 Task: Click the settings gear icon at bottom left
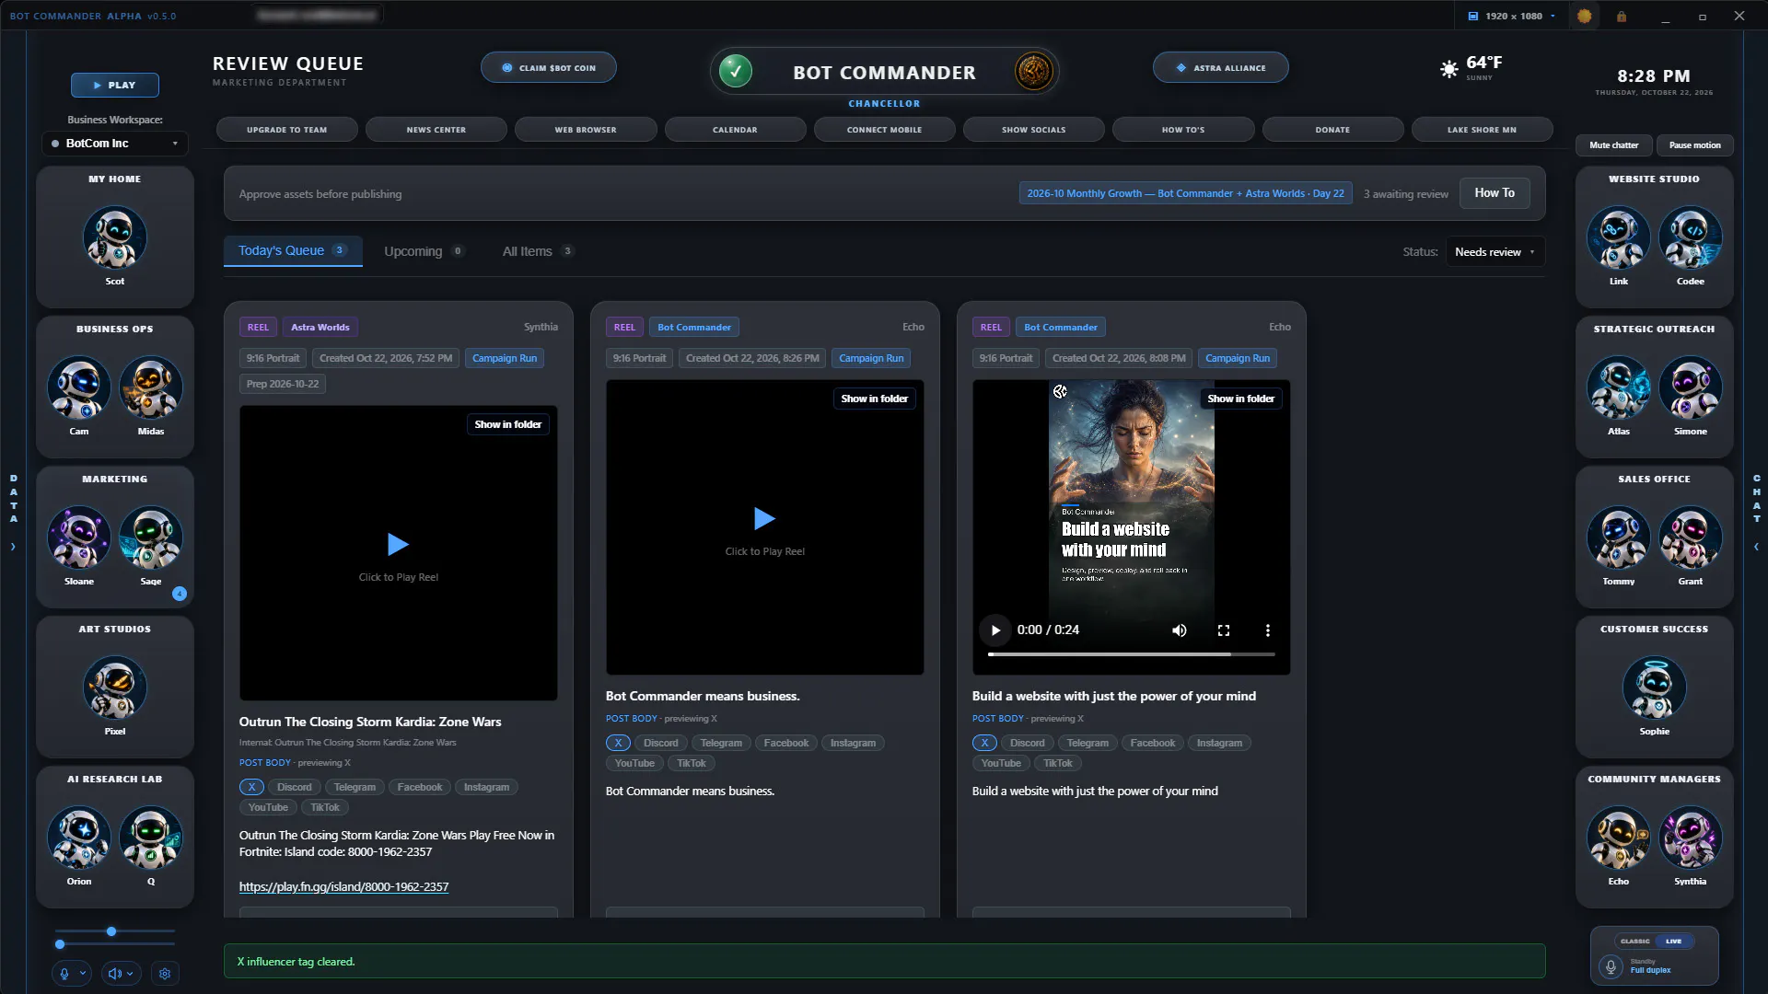[165, 973]
